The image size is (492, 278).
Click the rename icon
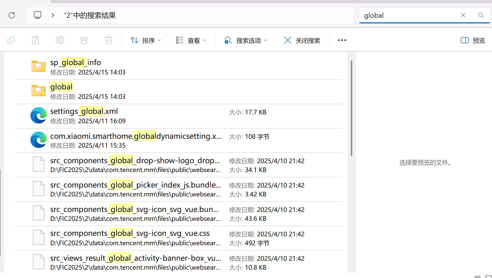60,40
